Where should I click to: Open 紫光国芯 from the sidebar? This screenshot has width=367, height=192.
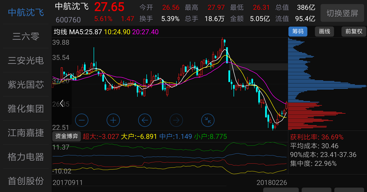26,84
